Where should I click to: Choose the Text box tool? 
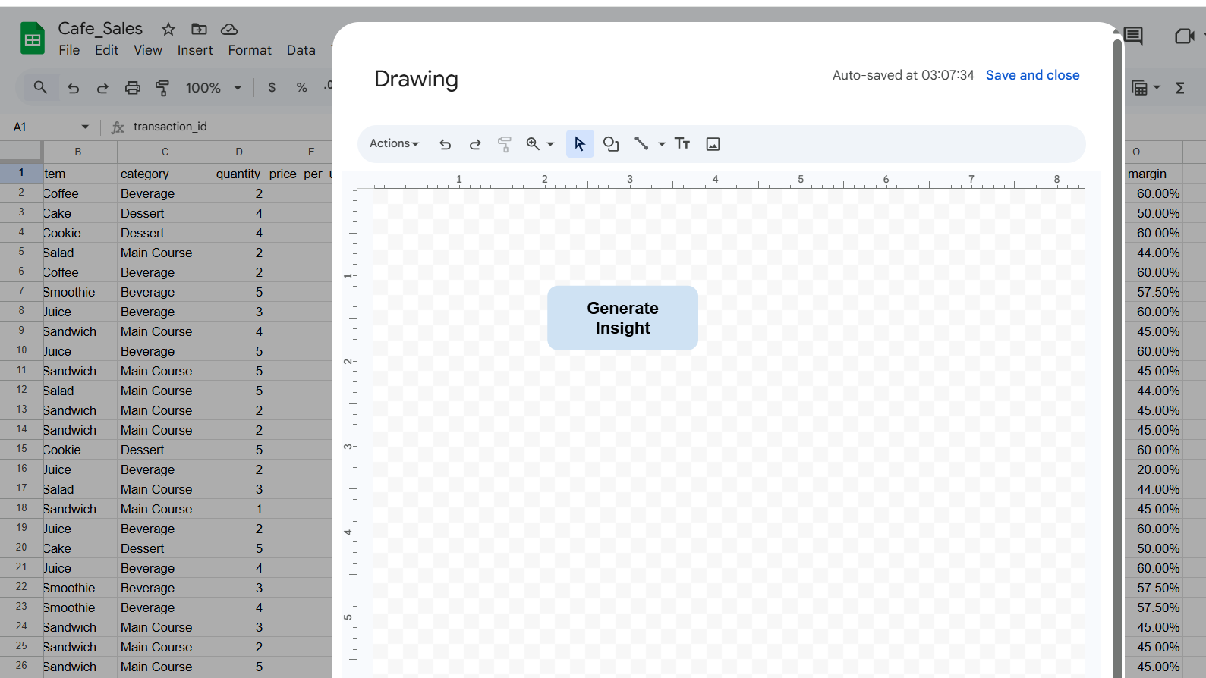click(682, 143)
